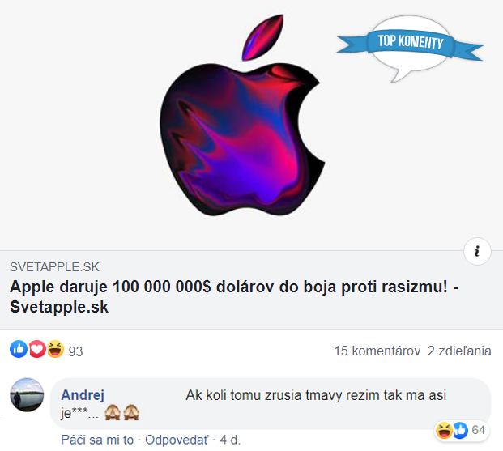
Task: Click the red heart reaction icon
Action: [37, 349]
